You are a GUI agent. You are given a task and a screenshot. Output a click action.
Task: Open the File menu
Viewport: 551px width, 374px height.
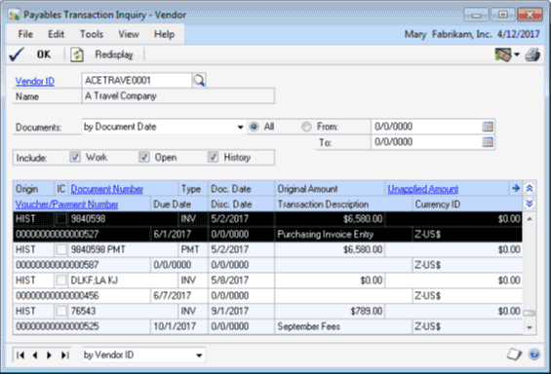[x=25, y=34]
